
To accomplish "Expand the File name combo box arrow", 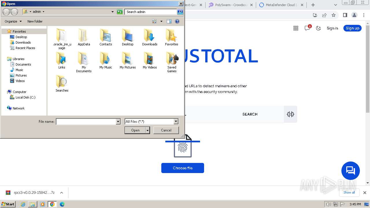I will click(x=118, y=122).
